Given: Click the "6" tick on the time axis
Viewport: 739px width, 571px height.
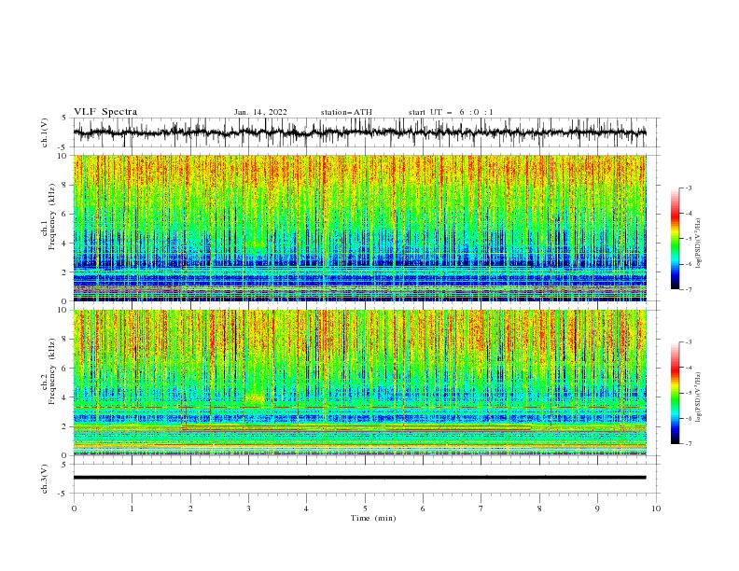Looking at the screenshot, I should coord(423,508).
